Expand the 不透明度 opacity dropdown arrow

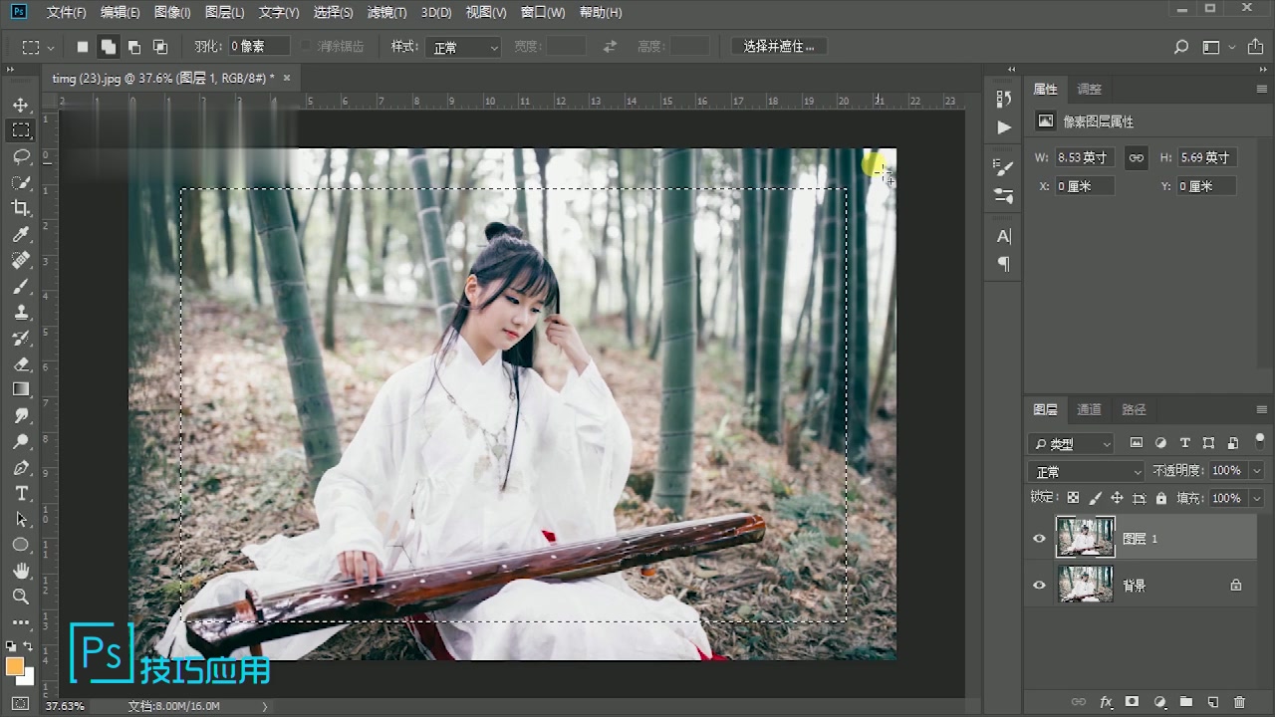click(x=1257, y=470)
